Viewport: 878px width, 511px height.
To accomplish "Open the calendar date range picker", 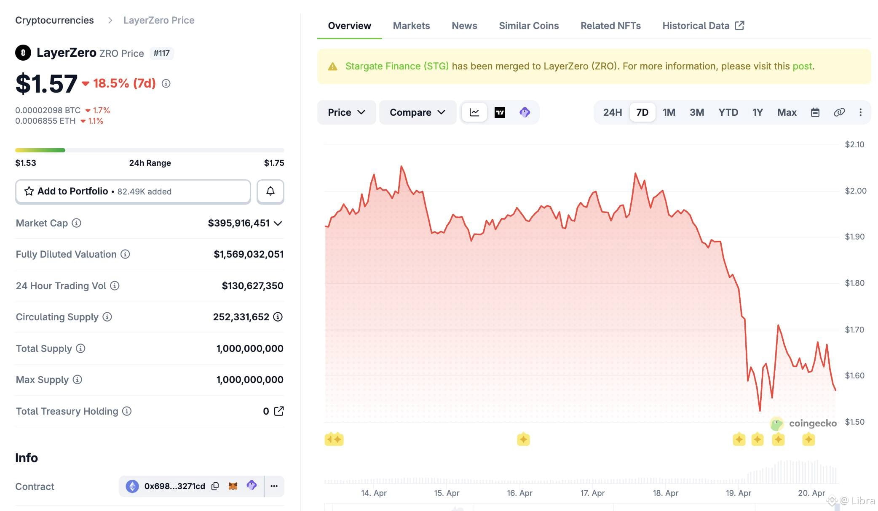I will [815, 112].
